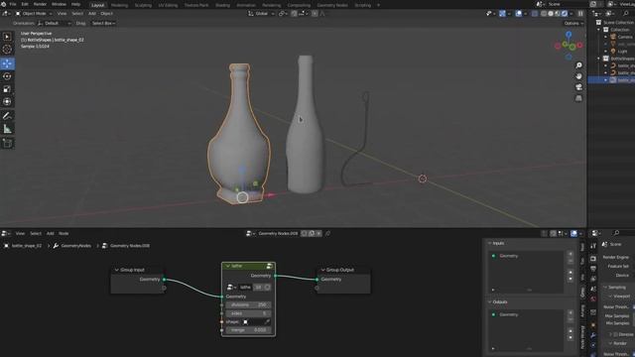Switch to the Modeling workspace tab
This screenshot has width=635, height=357.
[119, 5]
